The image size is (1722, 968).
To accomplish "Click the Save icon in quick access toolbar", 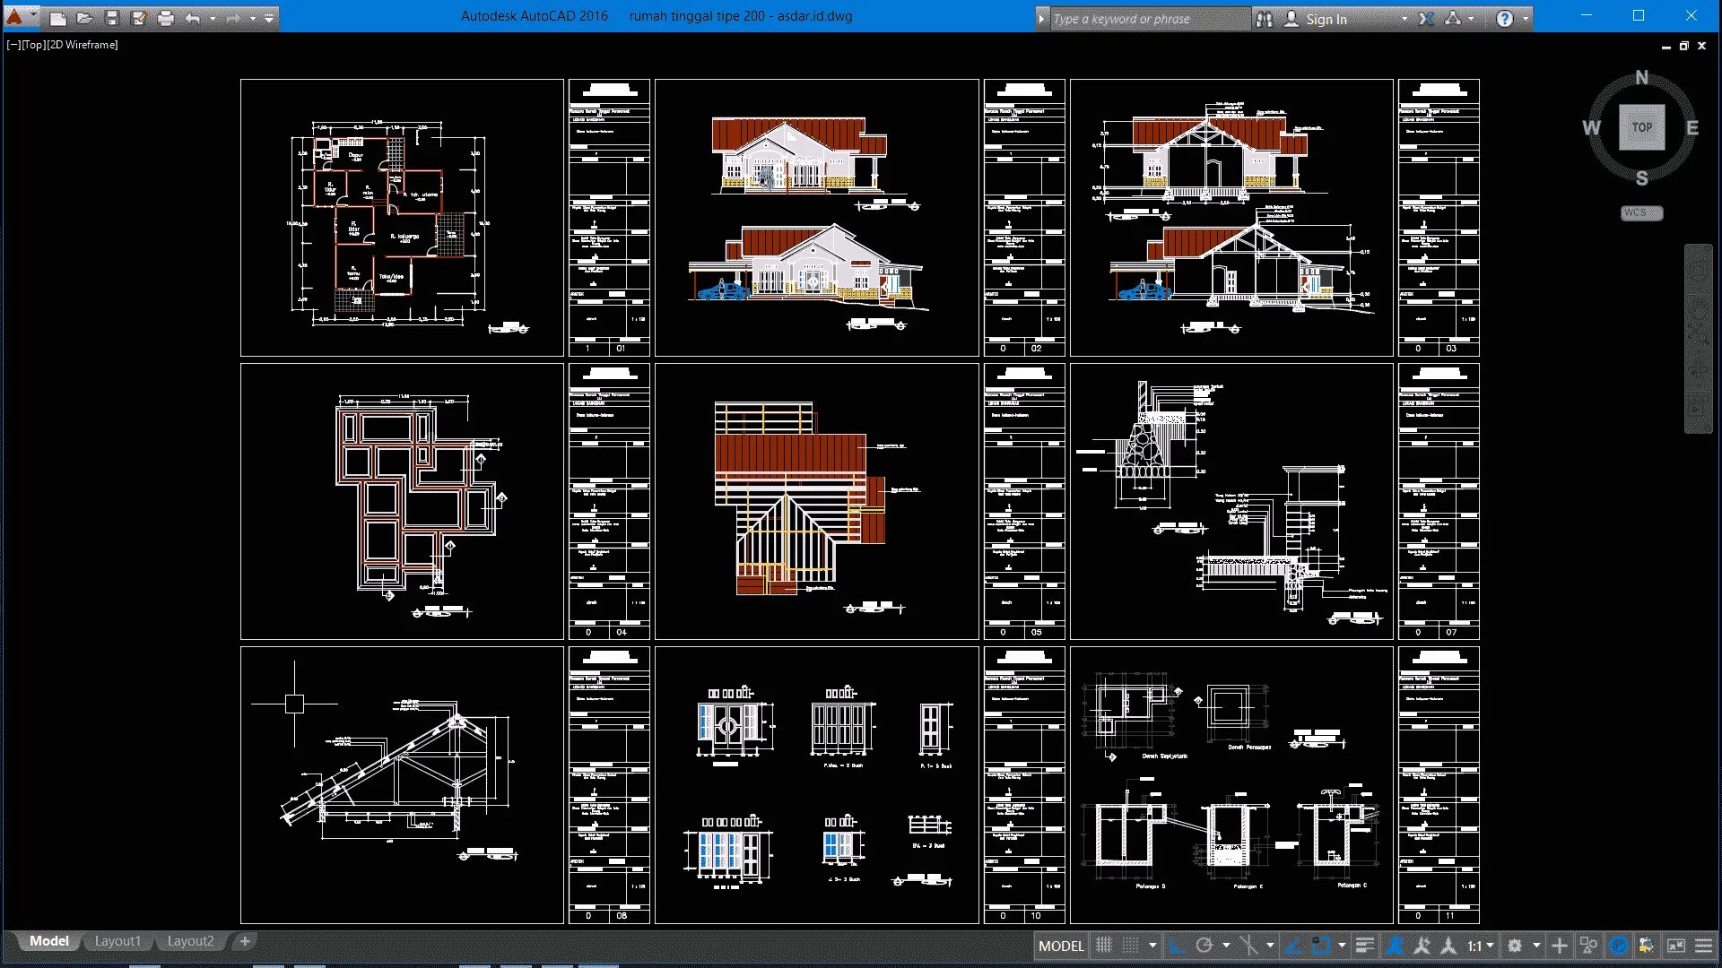I will [112, 18].
